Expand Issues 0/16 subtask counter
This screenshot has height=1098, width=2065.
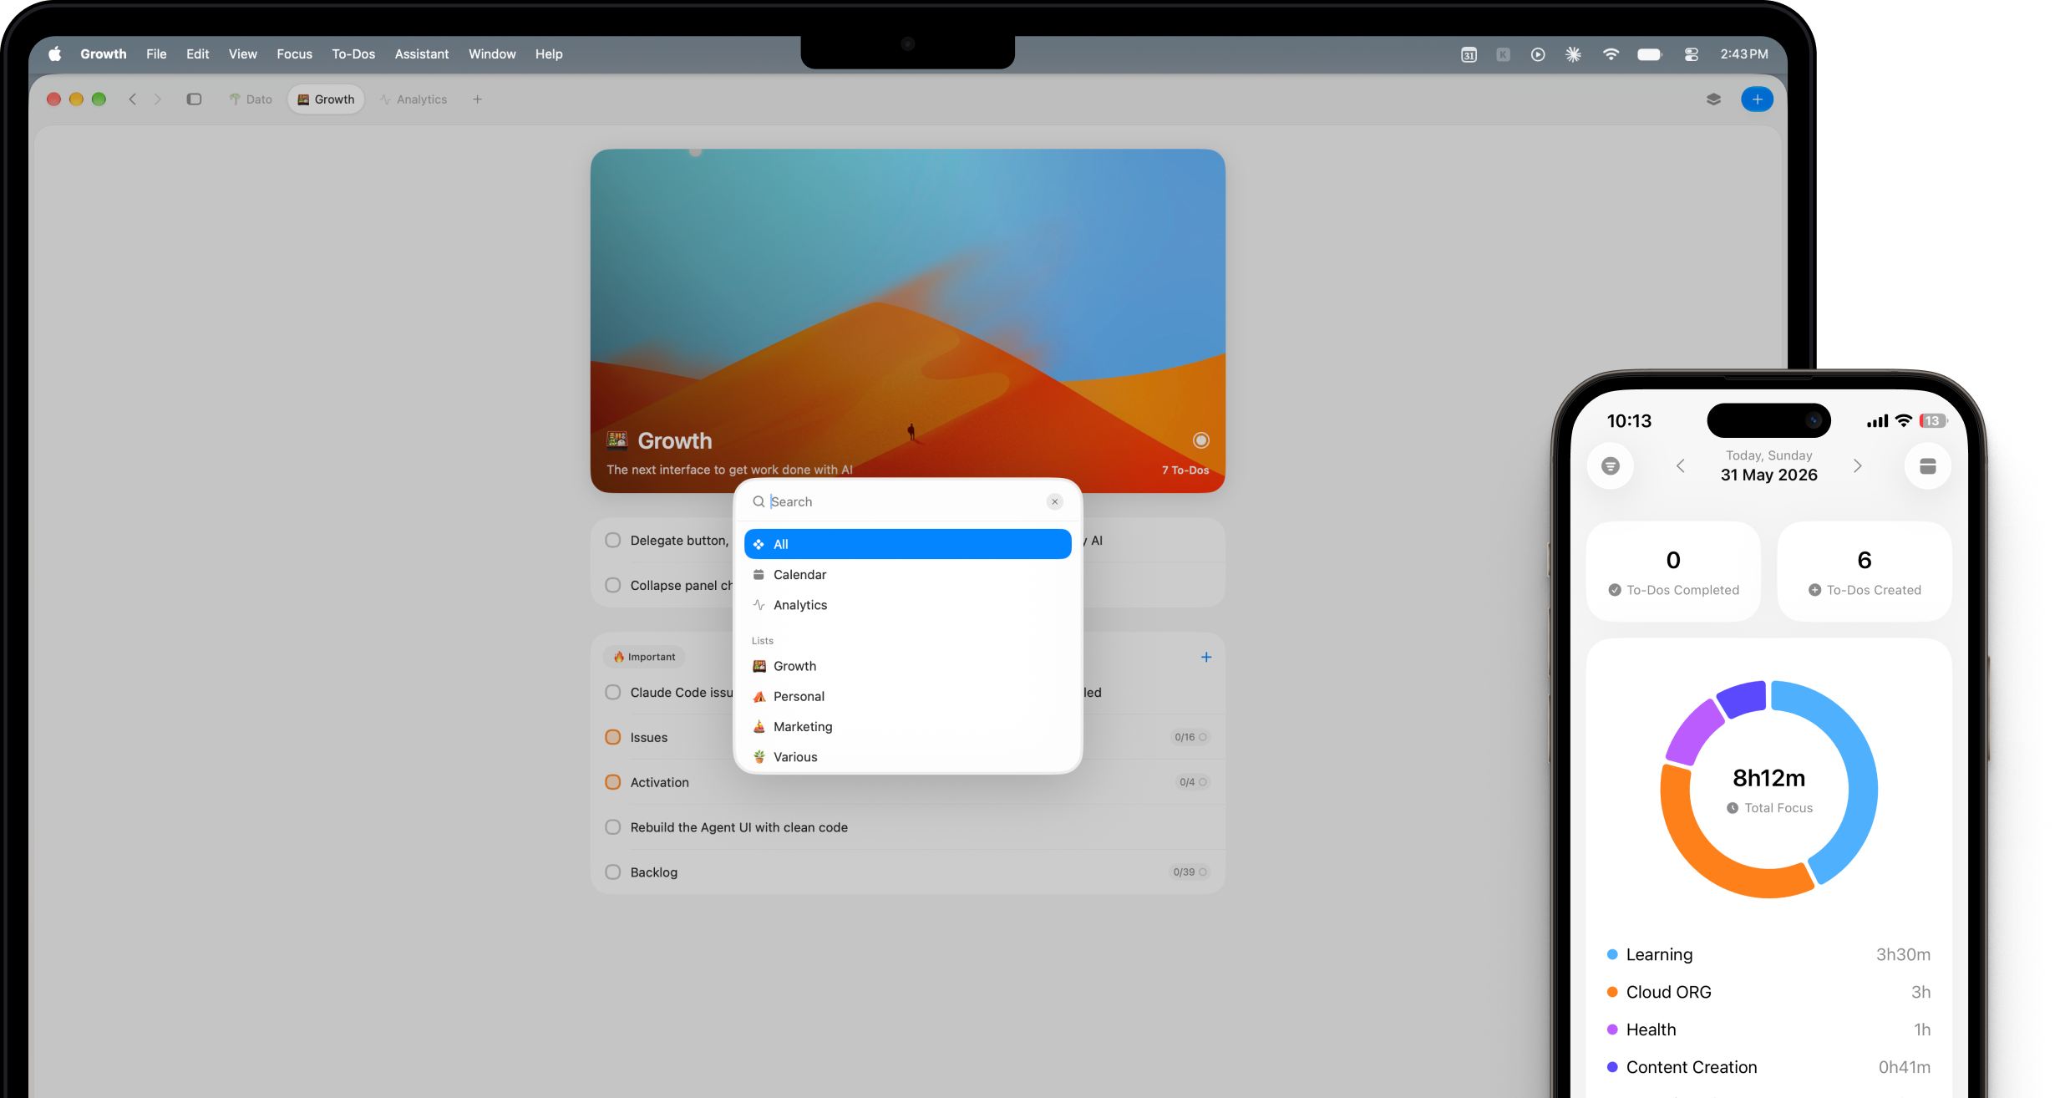1190,737
